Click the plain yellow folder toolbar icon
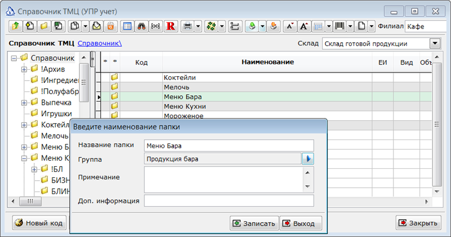 44,27
